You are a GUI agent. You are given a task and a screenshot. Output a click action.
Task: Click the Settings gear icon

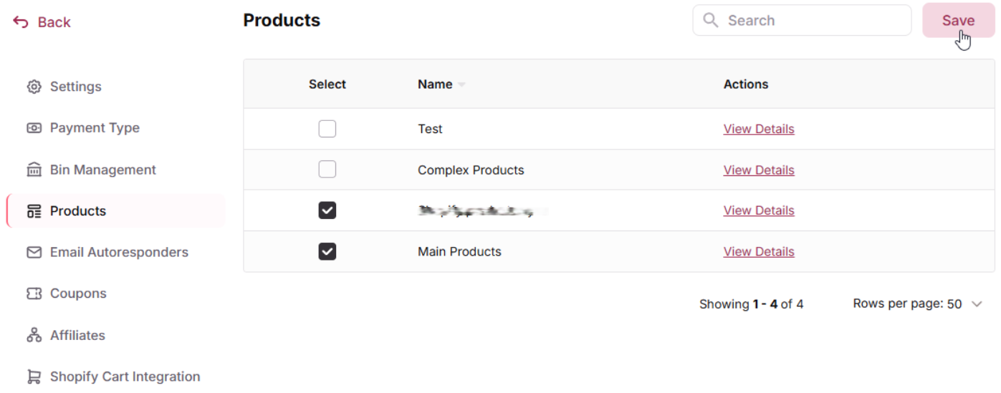(x=34, y=87)
